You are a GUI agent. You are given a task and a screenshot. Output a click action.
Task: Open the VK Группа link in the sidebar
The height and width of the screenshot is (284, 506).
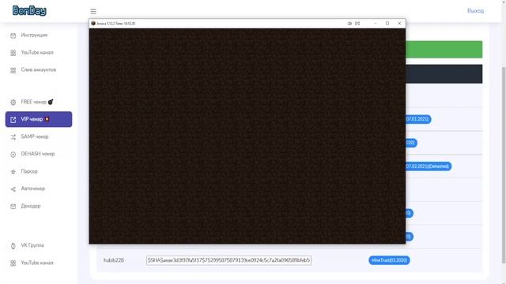[32, 245]
